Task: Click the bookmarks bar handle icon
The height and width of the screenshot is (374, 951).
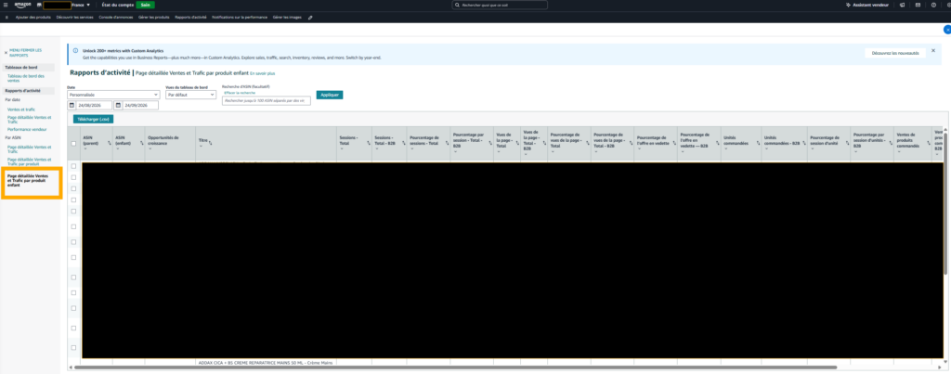Action: pos(7,18)
